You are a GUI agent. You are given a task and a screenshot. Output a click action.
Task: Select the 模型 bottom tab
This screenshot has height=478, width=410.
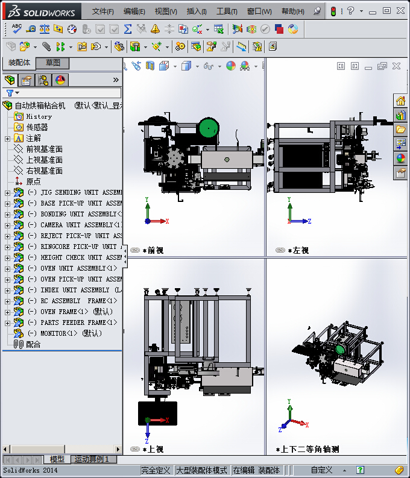point(57,459)
